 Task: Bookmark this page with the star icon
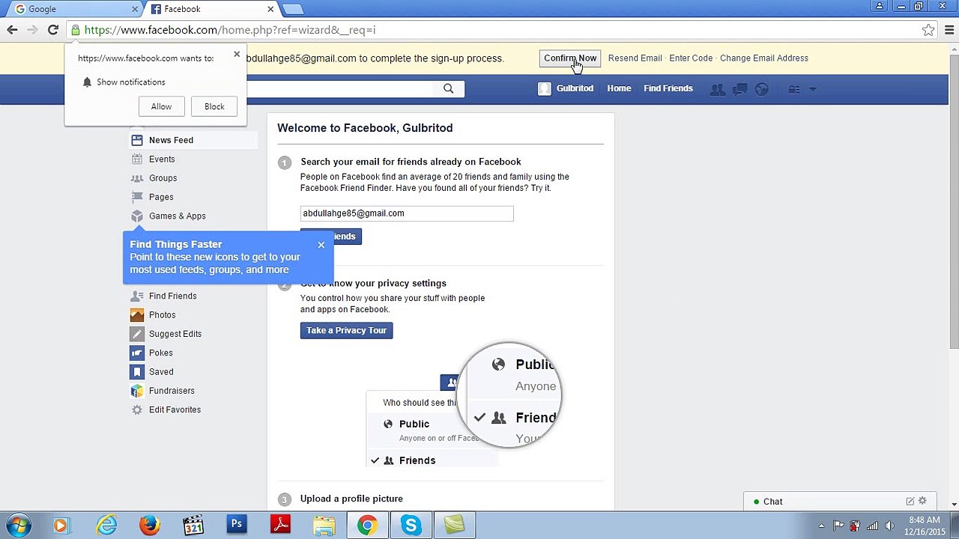coord(928,30)
